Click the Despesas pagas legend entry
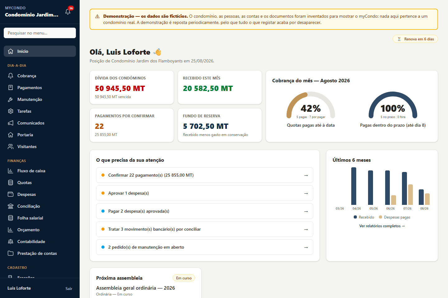The width and height of the screenshot is (448, 298). point(394,217)
